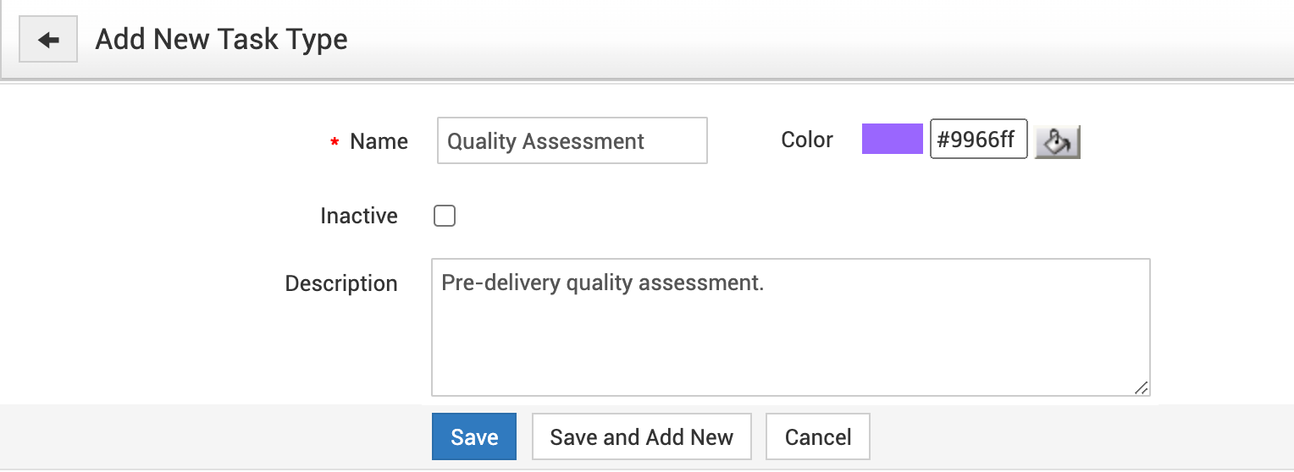Focus the Name input field
This screenshot has width=1294, height=472.
(x=572, y=140)
